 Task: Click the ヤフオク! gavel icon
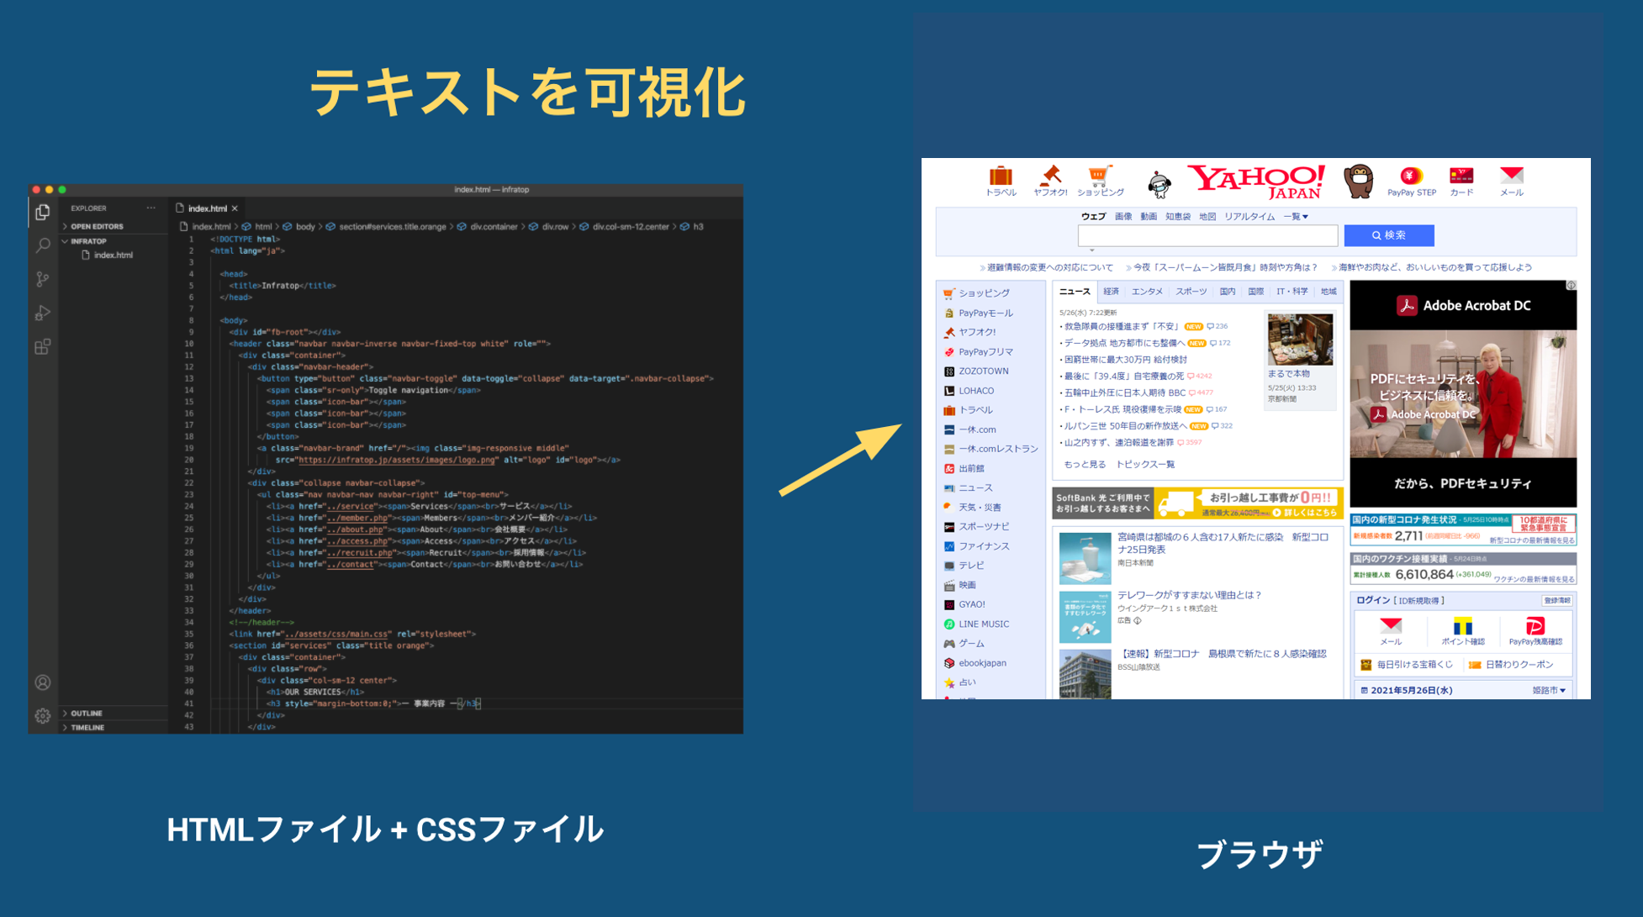point(1049,177)
